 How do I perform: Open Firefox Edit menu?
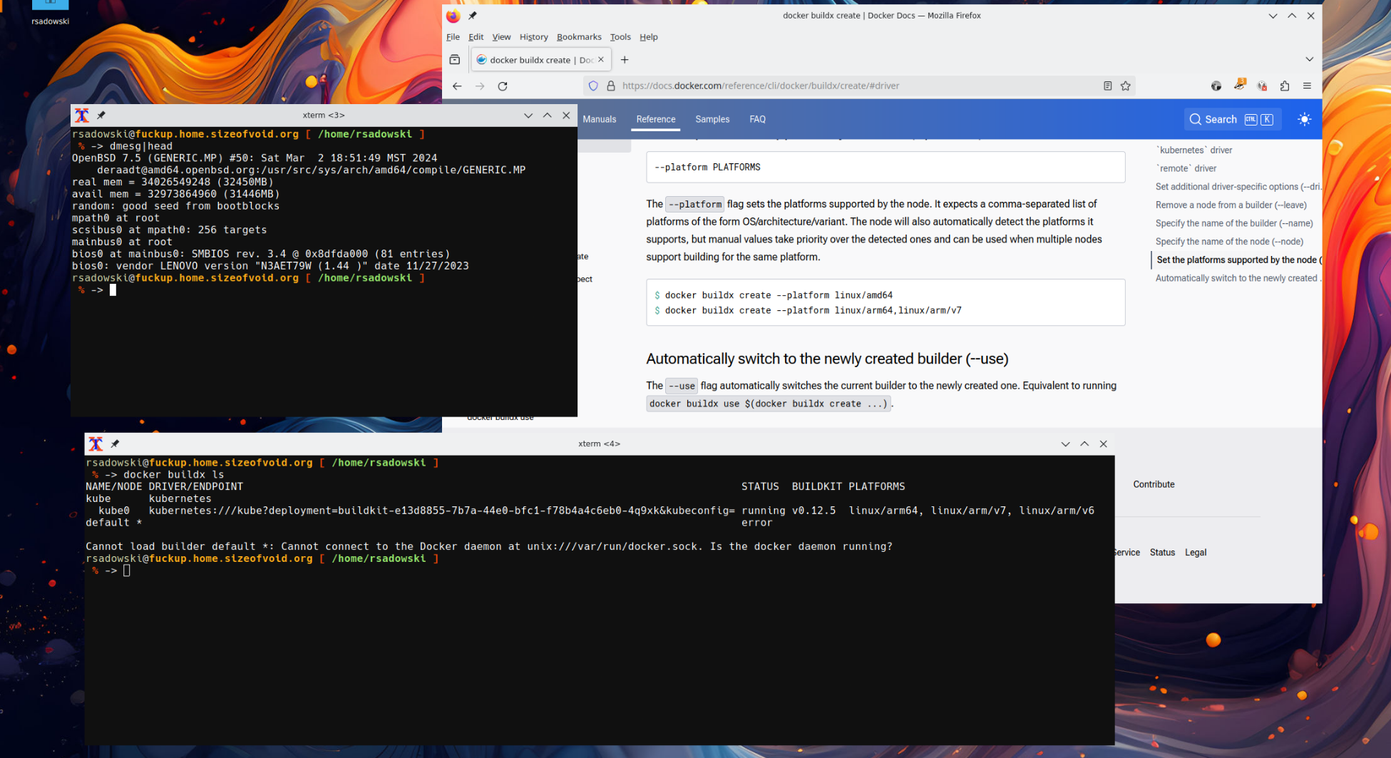[x=476, y=37]
